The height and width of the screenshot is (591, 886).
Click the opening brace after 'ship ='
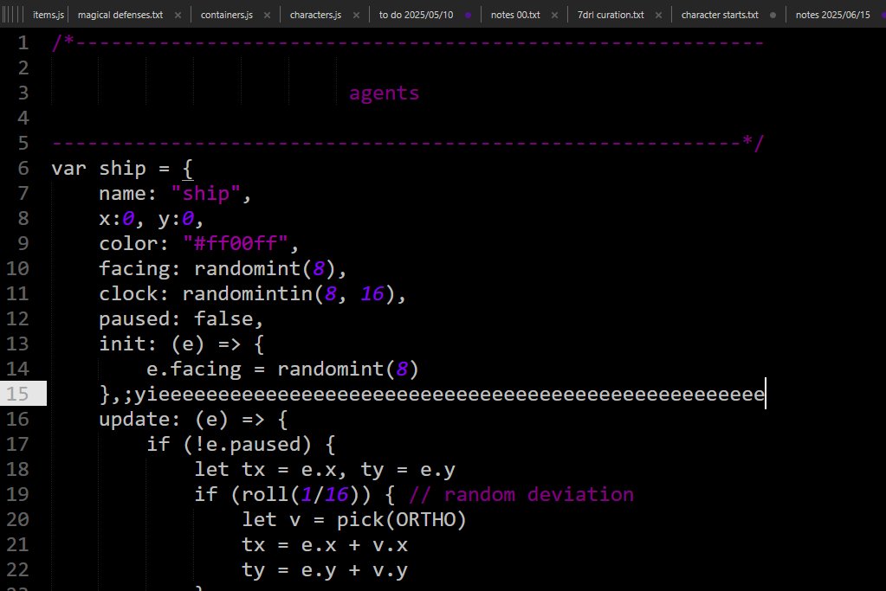(x=188, y=168)
